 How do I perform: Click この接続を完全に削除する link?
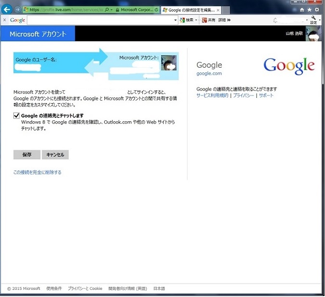[37, 172]
